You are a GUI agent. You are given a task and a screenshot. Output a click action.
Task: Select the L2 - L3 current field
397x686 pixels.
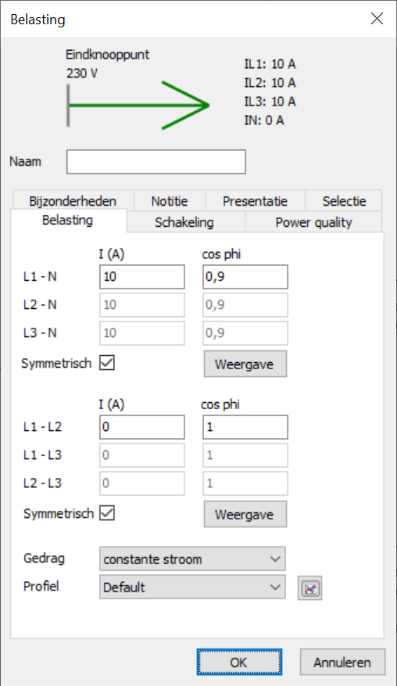coord(142,483)
